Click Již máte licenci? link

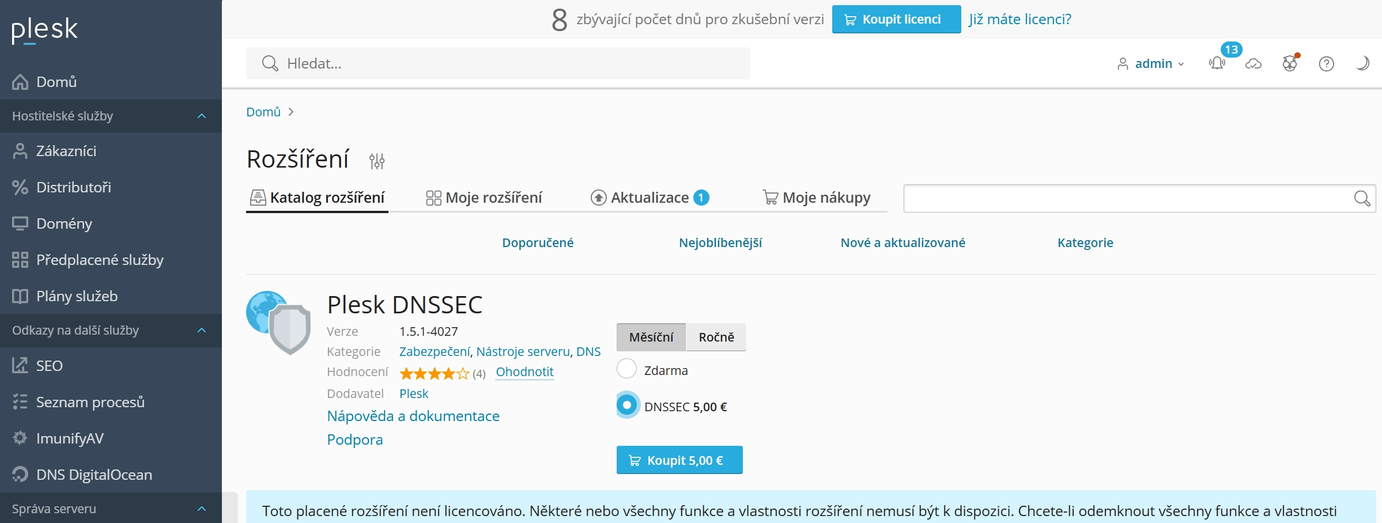click(x=1020, y=19)
